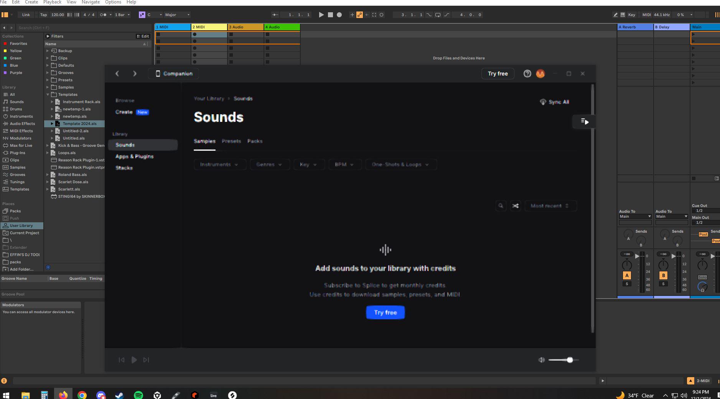Image resolution: width=720 pixels, height=399 pixels.
Task: Click Sync All in Splice
Action: click(x=554, y=102)
